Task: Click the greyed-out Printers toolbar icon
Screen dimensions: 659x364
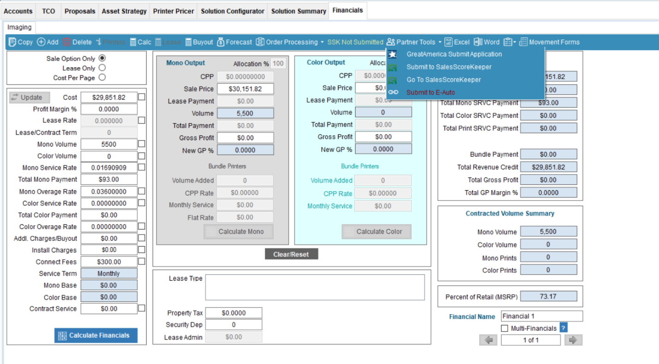Action: coord(98,42)
